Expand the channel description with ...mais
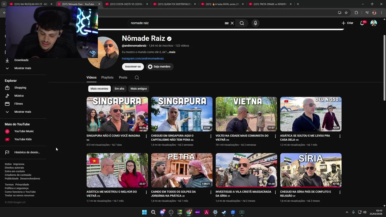386x217 pixels. (x=171, y=52)
